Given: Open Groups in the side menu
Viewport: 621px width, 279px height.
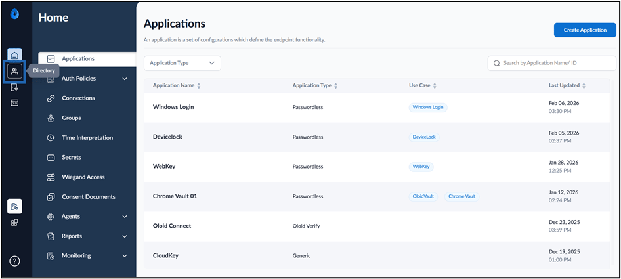Looking at the screenshot, I should pos(72,118).
